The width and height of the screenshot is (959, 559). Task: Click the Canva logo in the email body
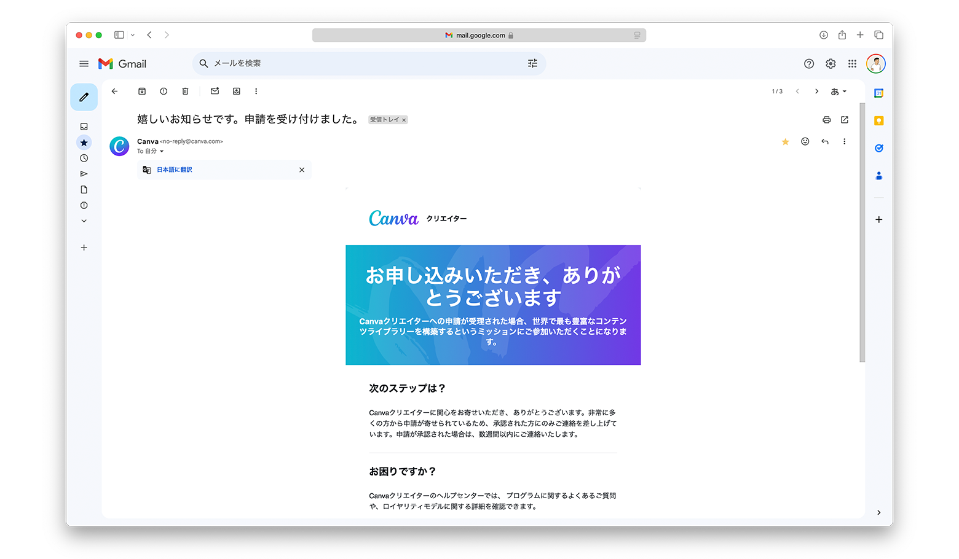tap(393, 218)
